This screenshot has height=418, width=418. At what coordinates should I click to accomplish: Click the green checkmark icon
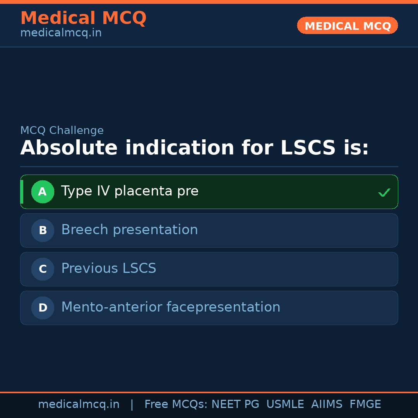coord(384,192)
